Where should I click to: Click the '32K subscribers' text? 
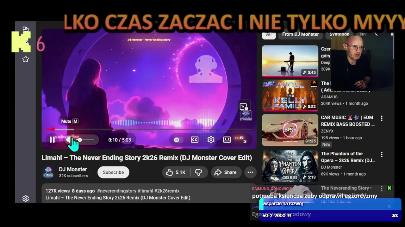click(73, 176)
